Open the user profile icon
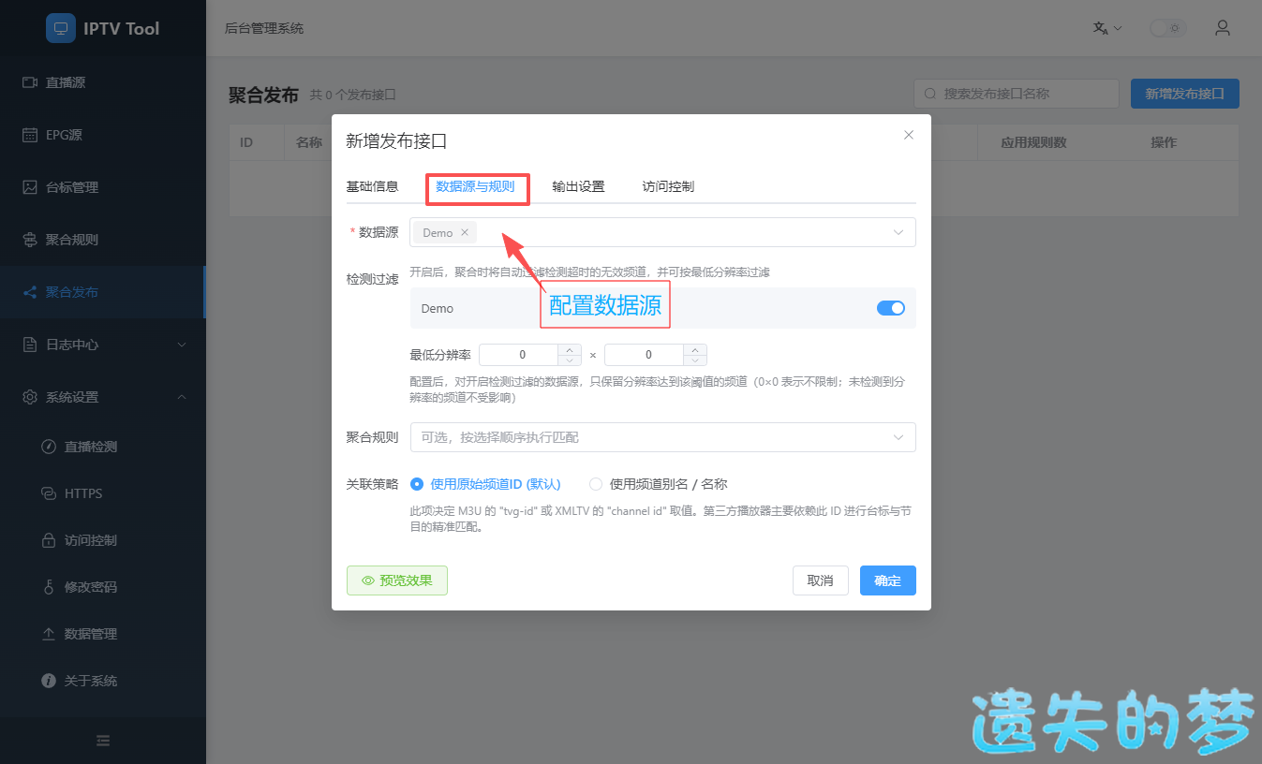This screenshot has width=1262, height=764. click(x=1223, y=28)
